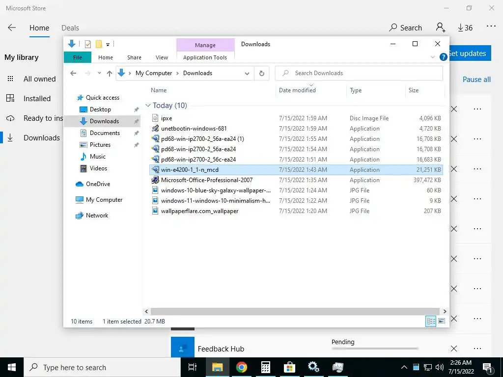Open Pictures in the navigation pane
This screenshot has width=503, height=377.
(x=100, y=145)
